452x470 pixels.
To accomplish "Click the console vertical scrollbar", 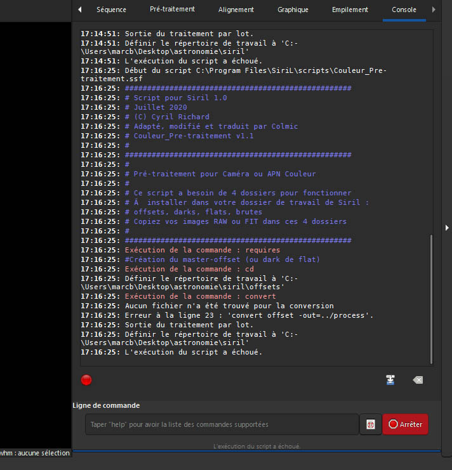I will tap(431, 299).
